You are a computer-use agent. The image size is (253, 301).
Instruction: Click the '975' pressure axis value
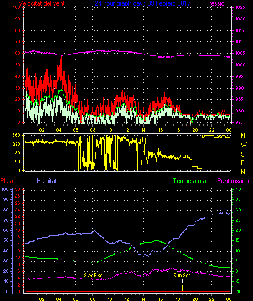240,122
